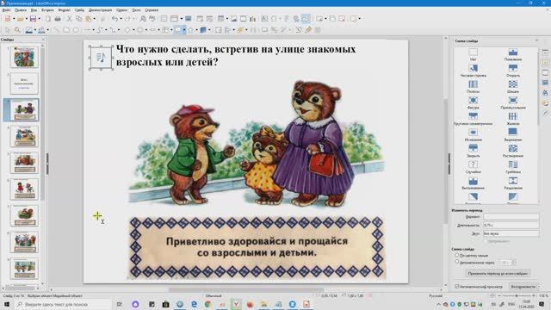The height and width of the screenshot is (310, 551).
Task: Select the Line drawing tool
Action: 56,30
